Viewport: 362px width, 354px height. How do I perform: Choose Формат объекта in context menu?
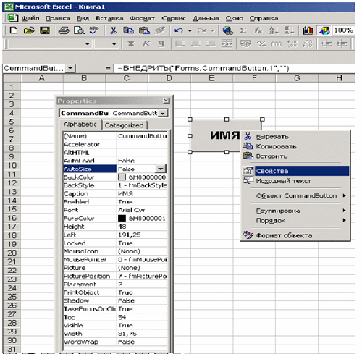click(x=296, y=235)
